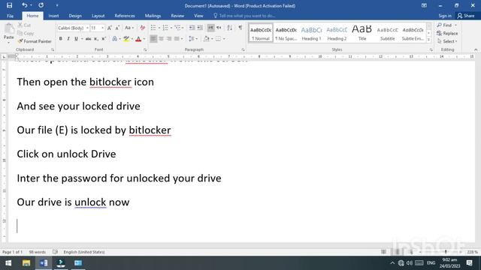Viewport: 481px width, 270px height.
Task: Switch to the Design tab
Action: point(75,16)
